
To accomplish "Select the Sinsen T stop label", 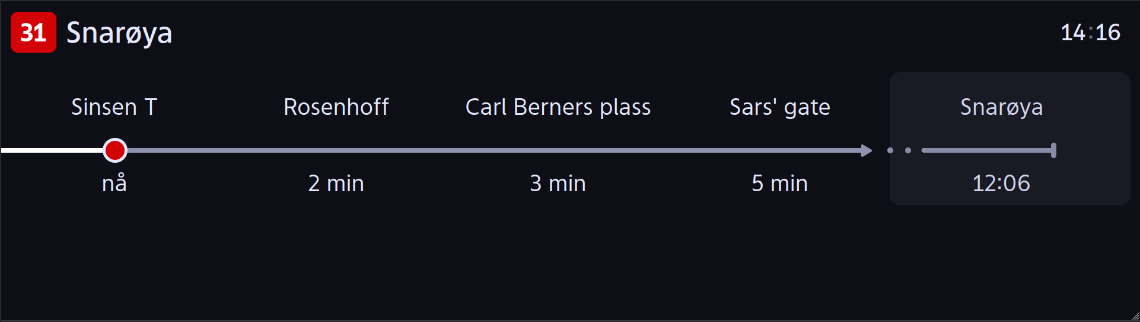I will coord(114,107).
